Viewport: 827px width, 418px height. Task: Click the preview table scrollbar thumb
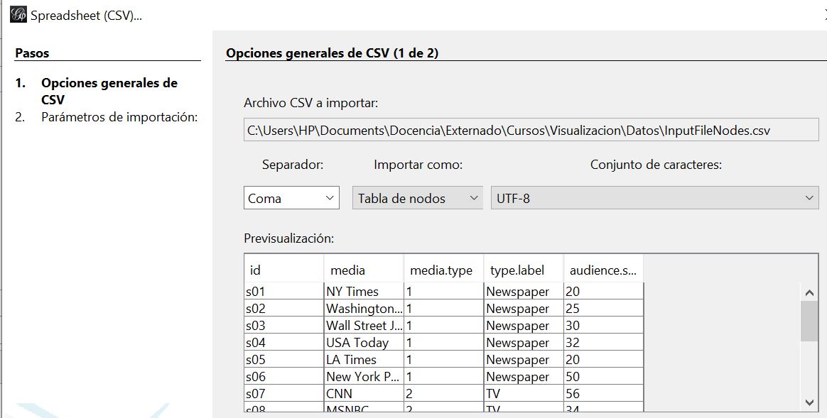click(809, 321)
